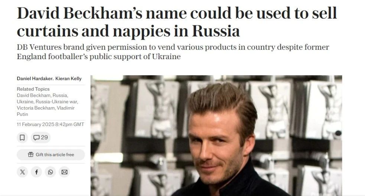Share the article on Facebook
The image size is (365, 196).
[x=36, y=172]
